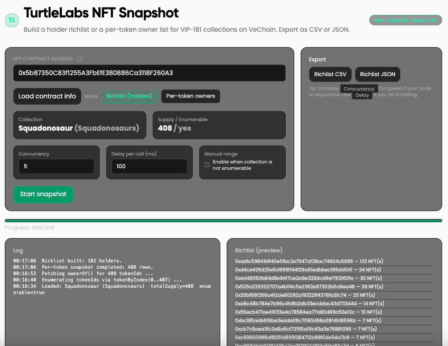Select the NFT contract address field
The height and width of the screenshot is (346, 448).
click(149, 73)
